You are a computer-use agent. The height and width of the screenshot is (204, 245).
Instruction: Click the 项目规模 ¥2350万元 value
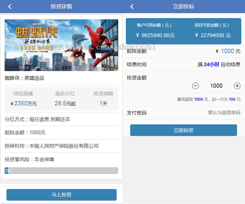[24, 104]
